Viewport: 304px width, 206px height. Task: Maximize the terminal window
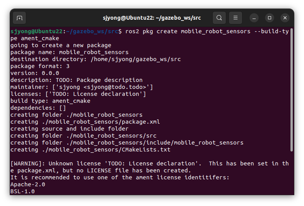[x=270, y=18]
